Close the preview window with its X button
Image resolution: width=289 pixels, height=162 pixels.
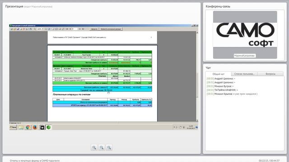tap(197, 25)
